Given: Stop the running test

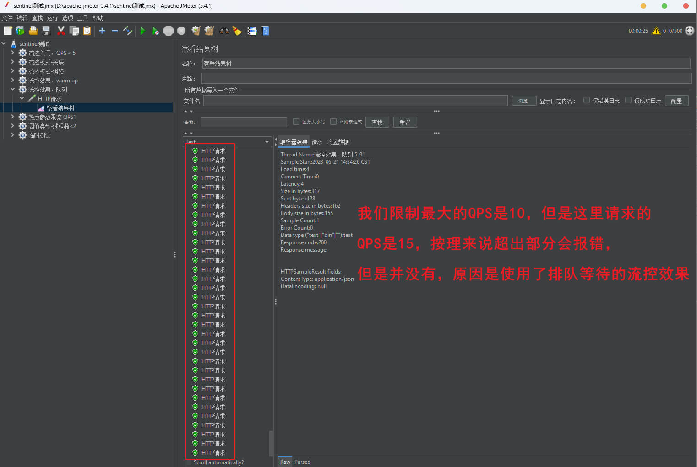Looking at the screenshot, I should coord(169,31).
